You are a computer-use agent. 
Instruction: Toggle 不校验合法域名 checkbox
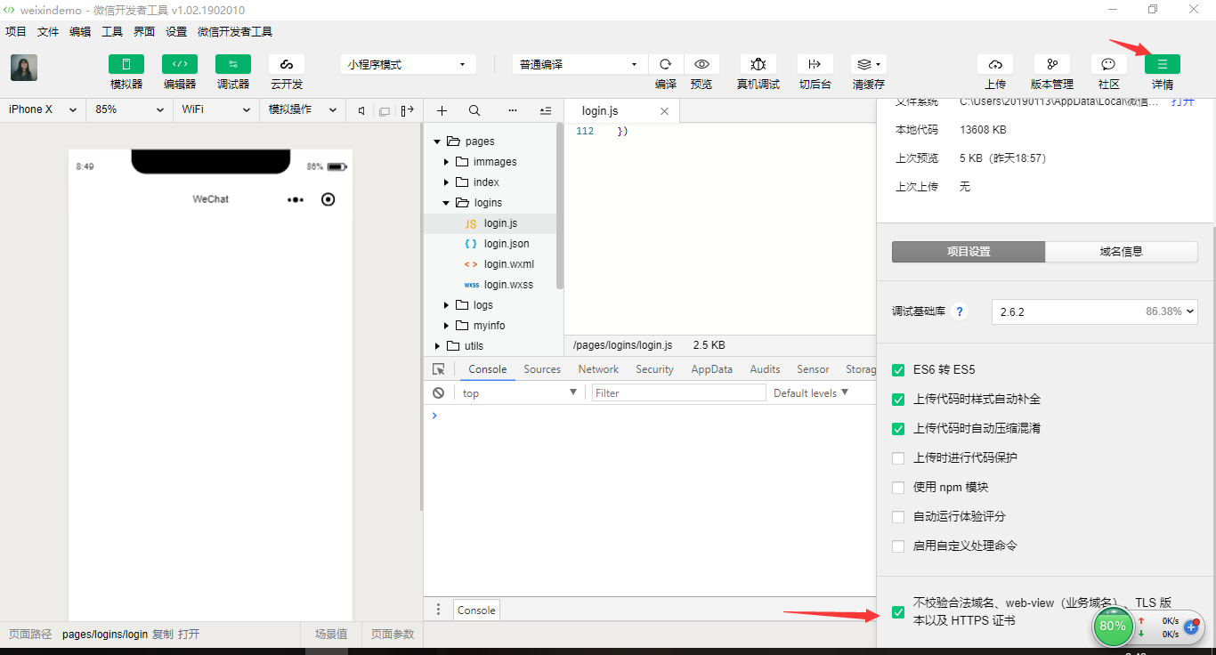[x=898, y=612]
